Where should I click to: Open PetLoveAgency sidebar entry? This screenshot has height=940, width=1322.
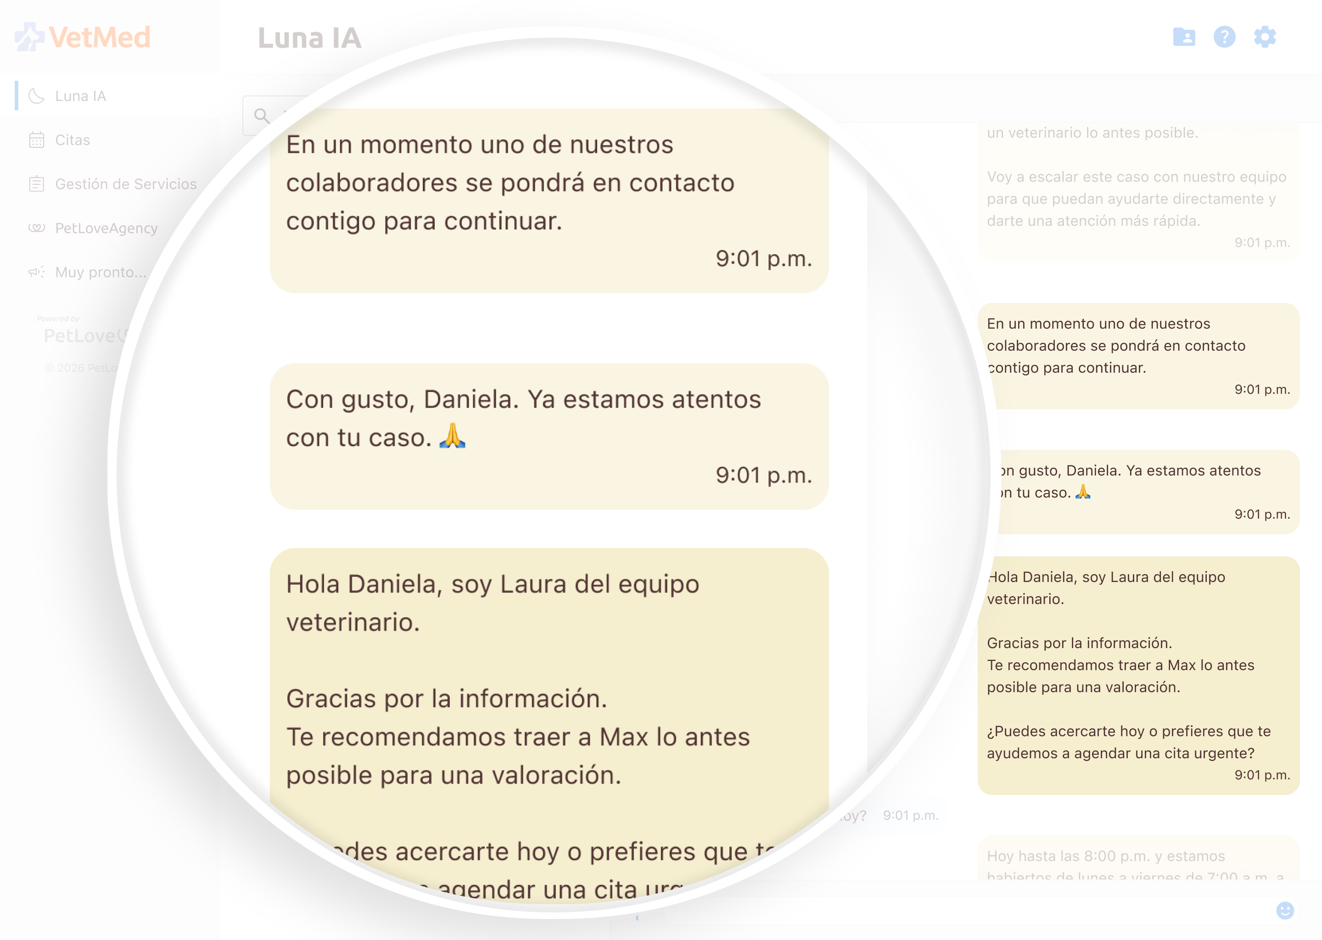click(x=110, y=228)
